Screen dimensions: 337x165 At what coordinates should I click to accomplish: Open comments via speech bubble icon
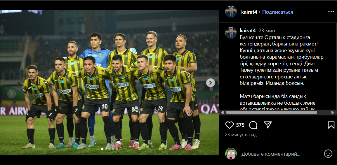click(253, 125)
